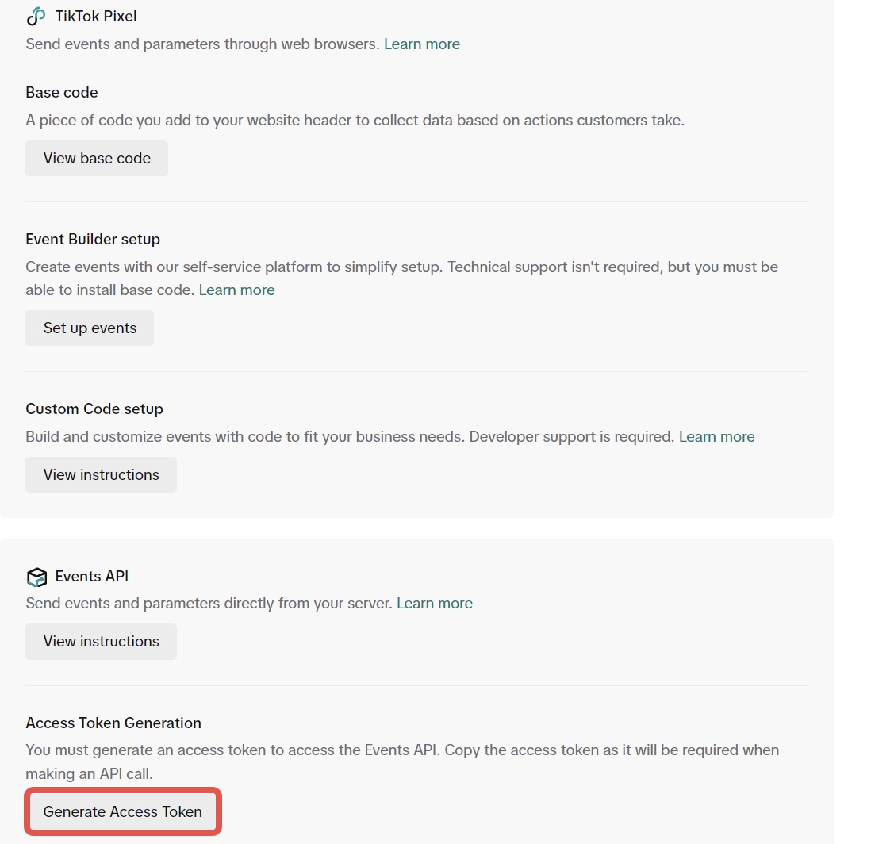
Task: Click the Access Token Generation heading
Action: pyautogui.click(x=113, y=723)
